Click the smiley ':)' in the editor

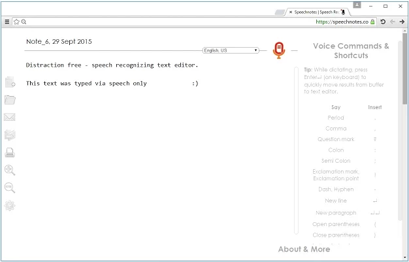[195, 84]
